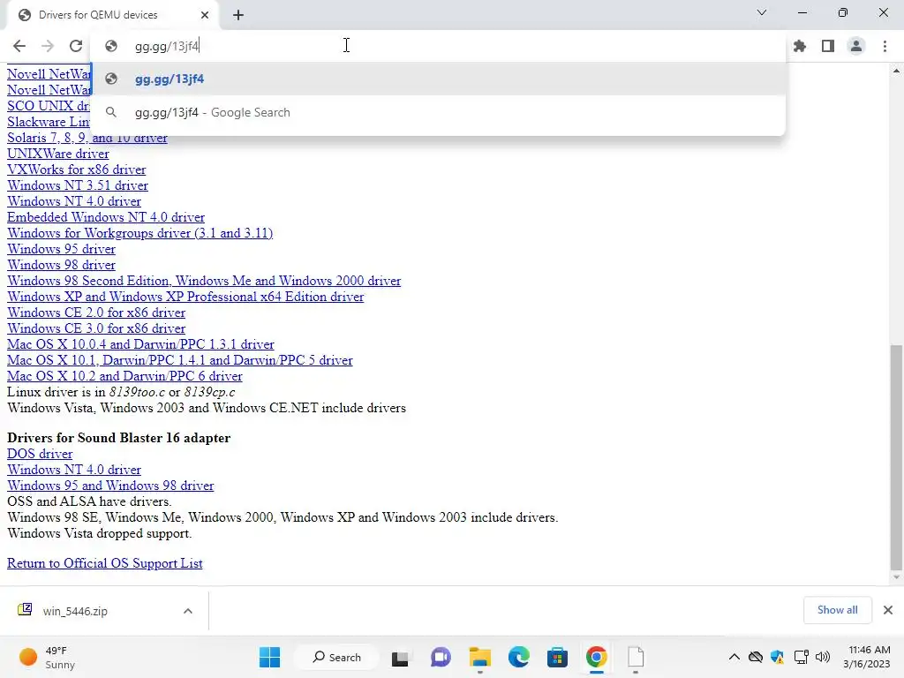This screenshot has height=678, width=904.
Task: Open Windows CE 2.0 for x86 driver
Action: point(95,313)
